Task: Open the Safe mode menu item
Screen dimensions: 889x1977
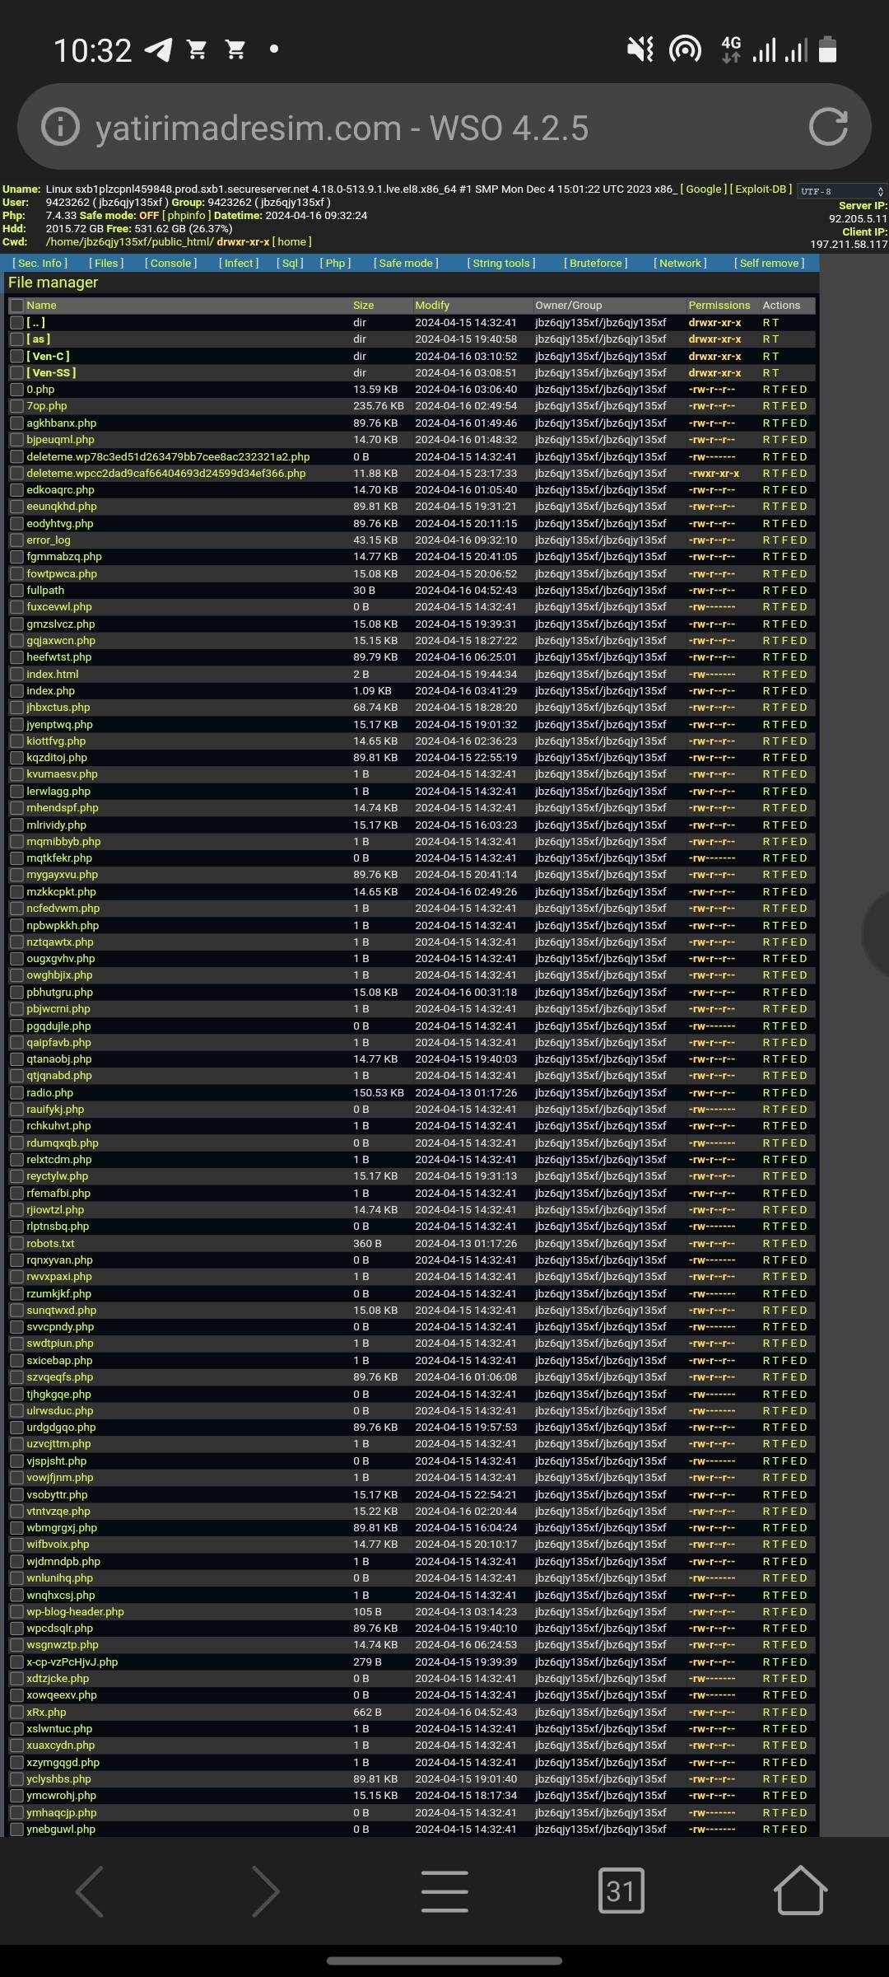Action: pos(406,263)
